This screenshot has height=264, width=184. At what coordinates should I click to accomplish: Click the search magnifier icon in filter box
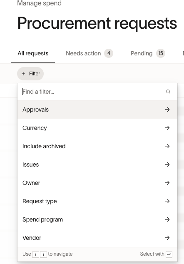[x=168, y=92]
